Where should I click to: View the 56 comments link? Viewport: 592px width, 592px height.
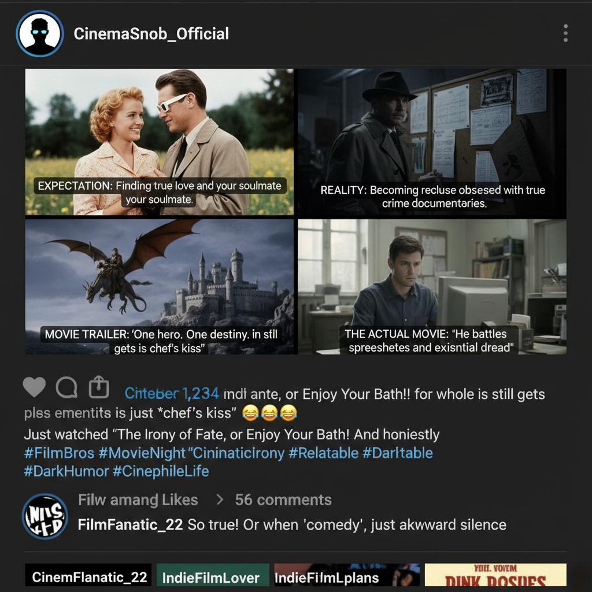click(283, 499)
